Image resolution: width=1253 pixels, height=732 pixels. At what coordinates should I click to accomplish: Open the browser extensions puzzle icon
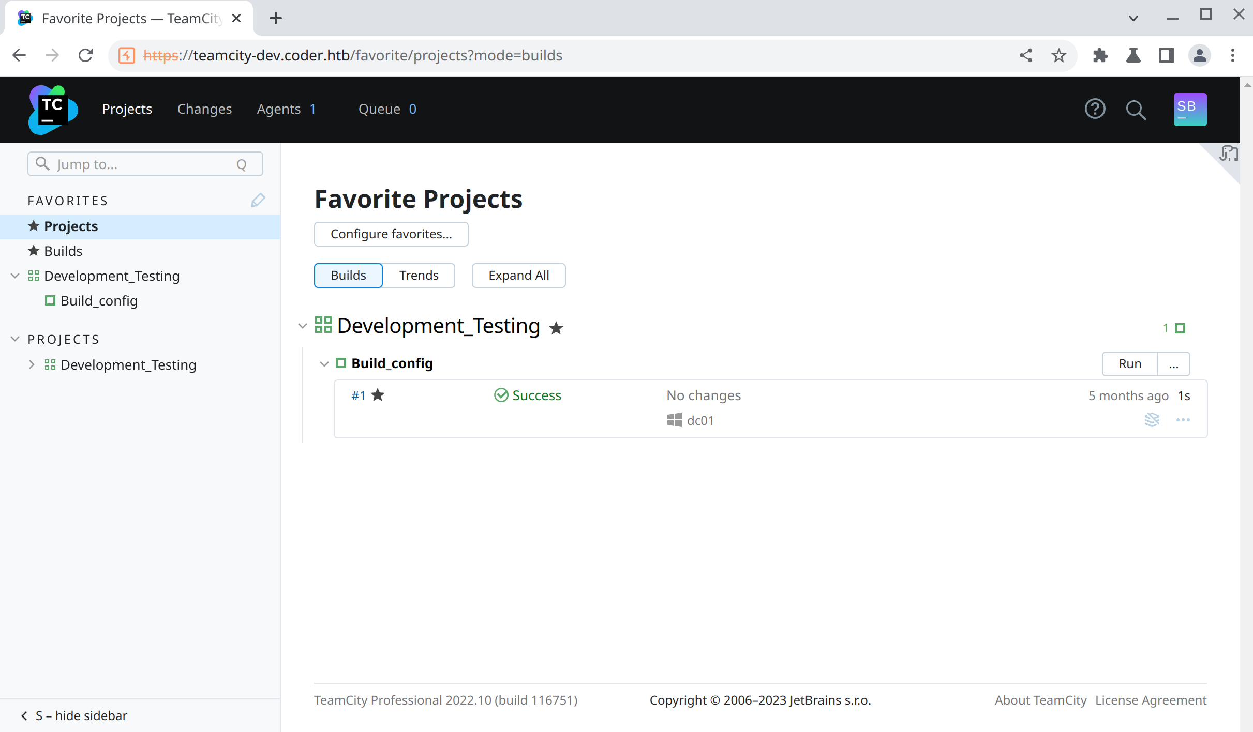tap(1100, 55)
